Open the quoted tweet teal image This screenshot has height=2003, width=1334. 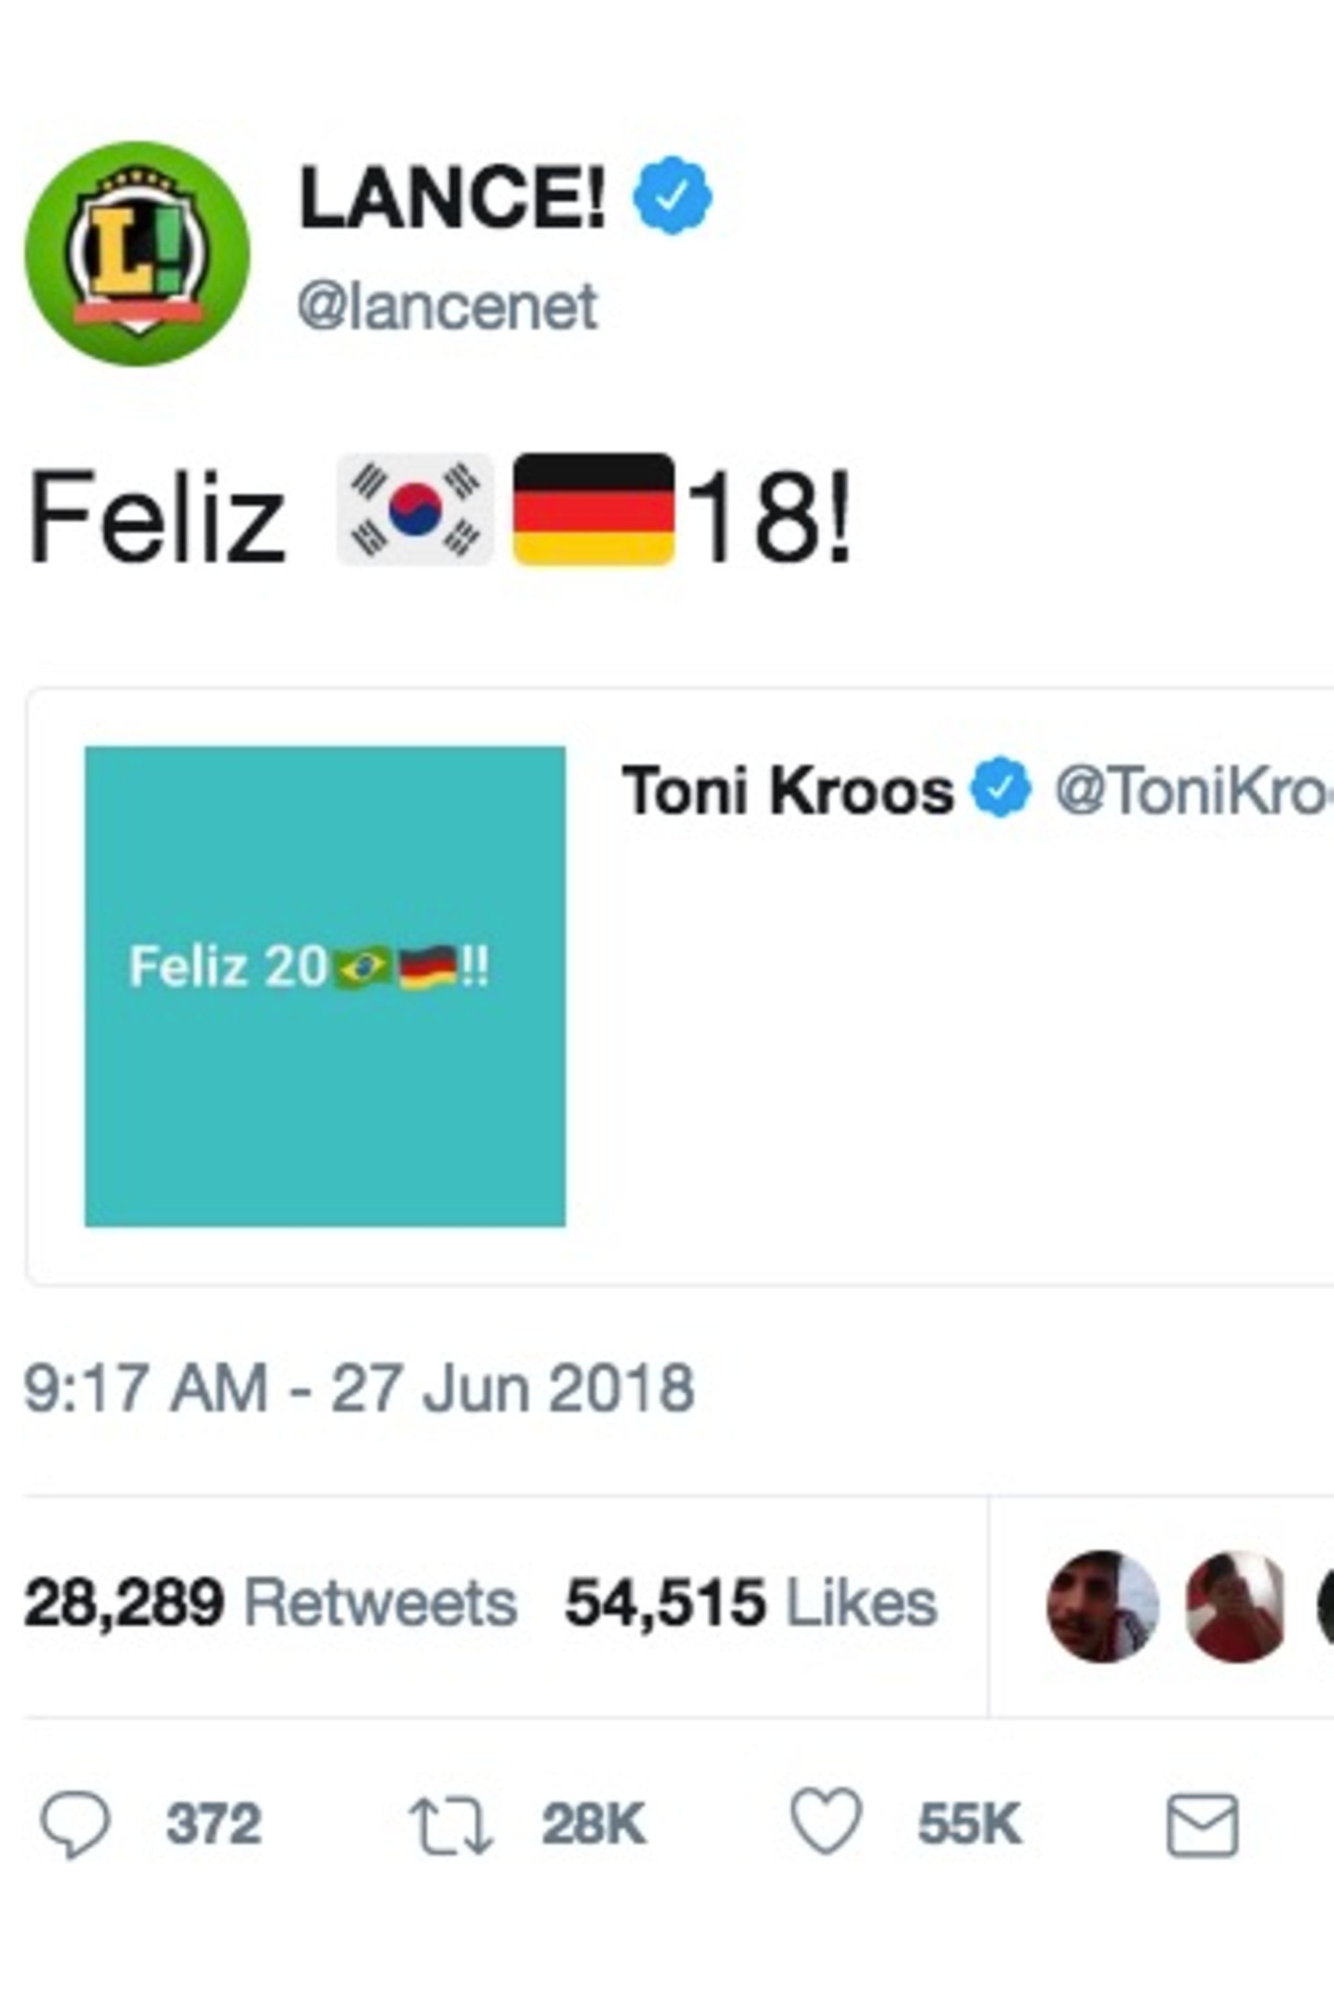click(325, 986)
